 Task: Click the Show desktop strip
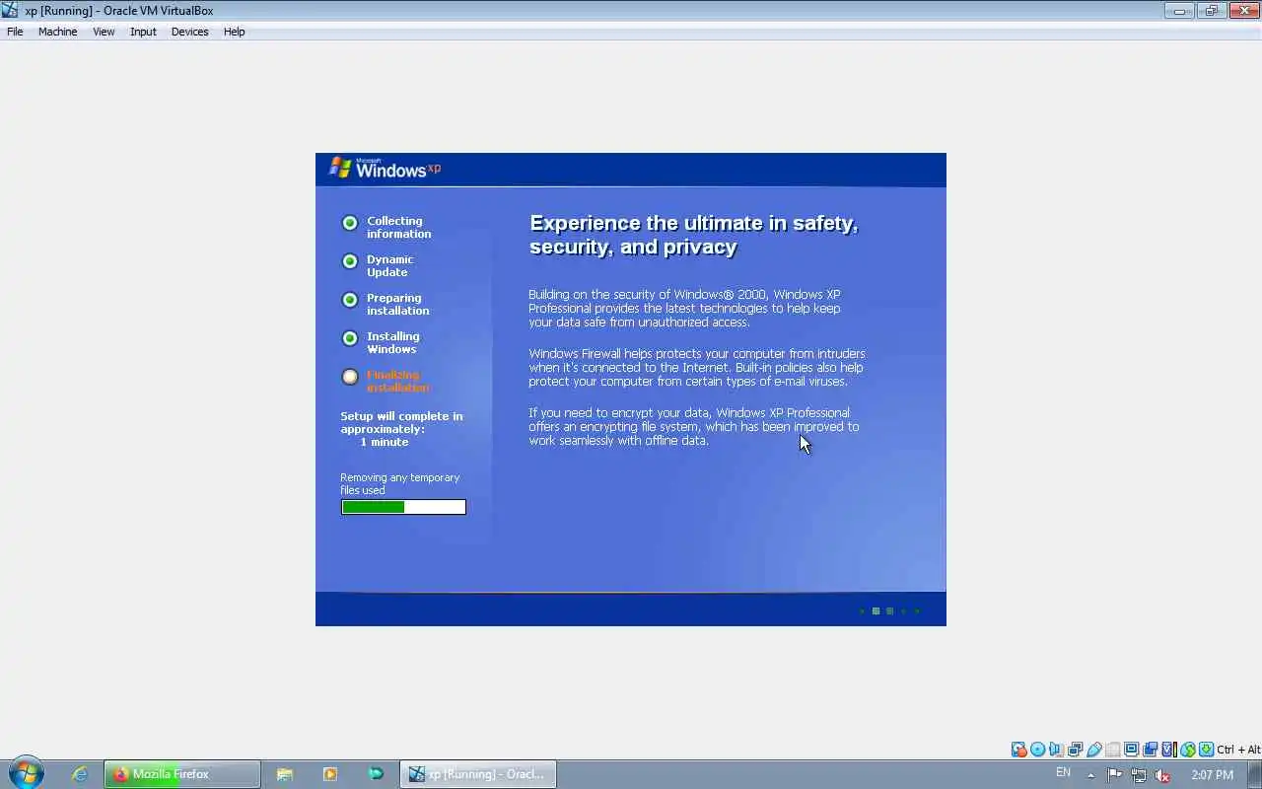click(1255, 774)
